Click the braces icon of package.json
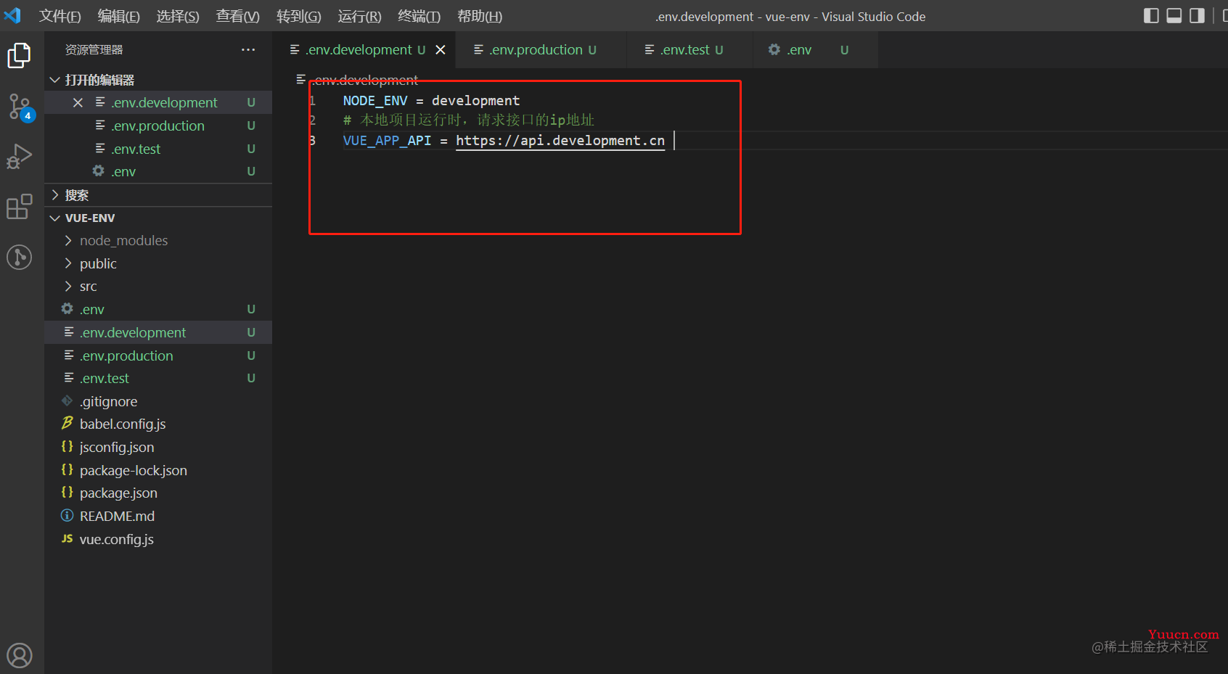 67,492
